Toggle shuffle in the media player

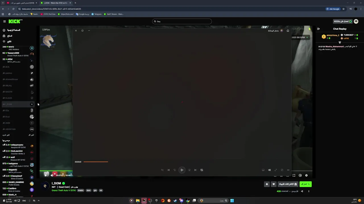coord(162,170)
